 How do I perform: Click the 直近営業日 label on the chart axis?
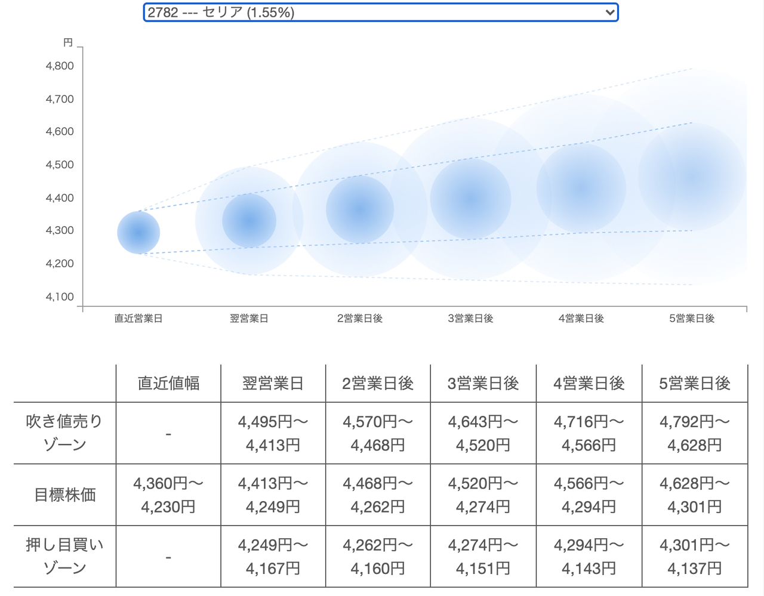point(138,319)
